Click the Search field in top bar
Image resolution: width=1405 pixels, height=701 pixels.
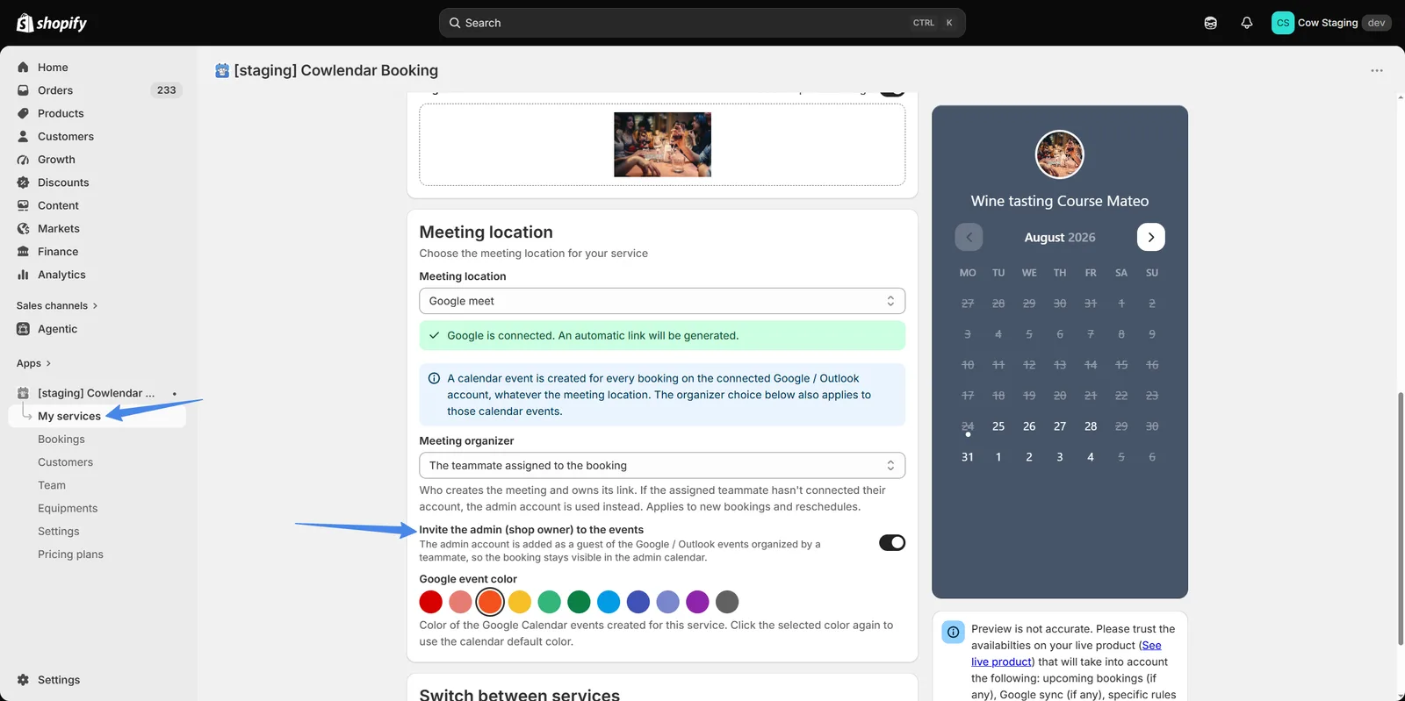coord(702,23)
